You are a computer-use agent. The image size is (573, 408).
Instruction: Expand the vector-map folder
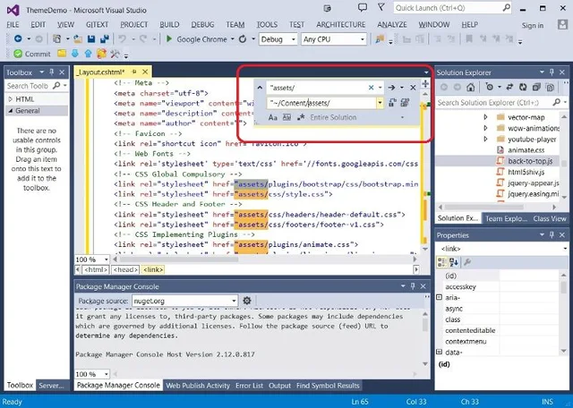point(485,117)
